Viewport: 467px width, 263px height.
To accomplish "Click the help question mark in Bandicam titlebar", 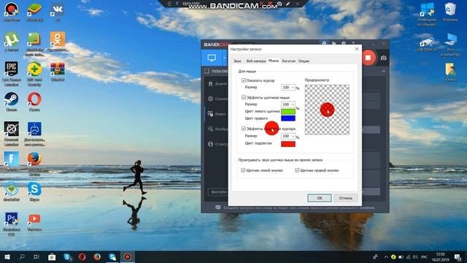I will click(x=353, y=44).
